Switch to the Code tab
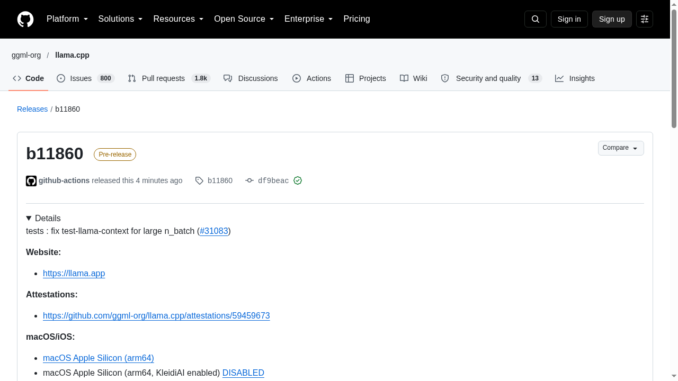This screenshot has height=381, width=678. click(29, 78)
